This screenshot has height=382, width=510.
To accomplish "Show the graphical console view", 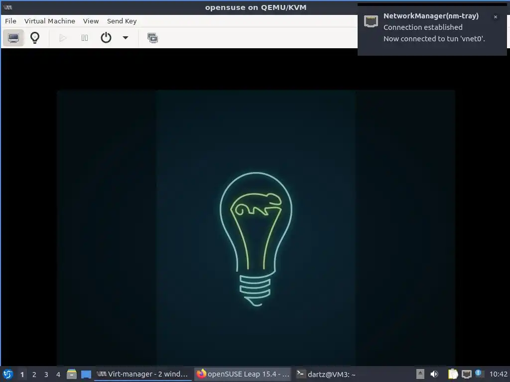I will tap(13, 38).
